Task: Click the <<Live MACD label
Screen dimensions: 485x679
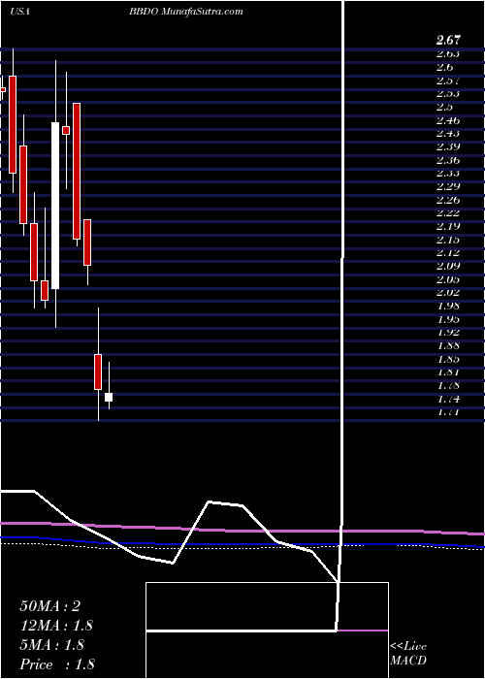Action: click(408, 654)
